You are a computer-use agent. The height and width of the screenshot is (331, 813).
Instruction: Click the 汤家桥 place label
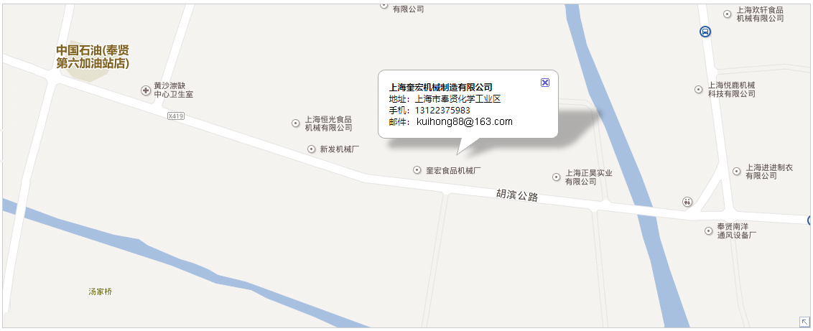coord(100,292)
